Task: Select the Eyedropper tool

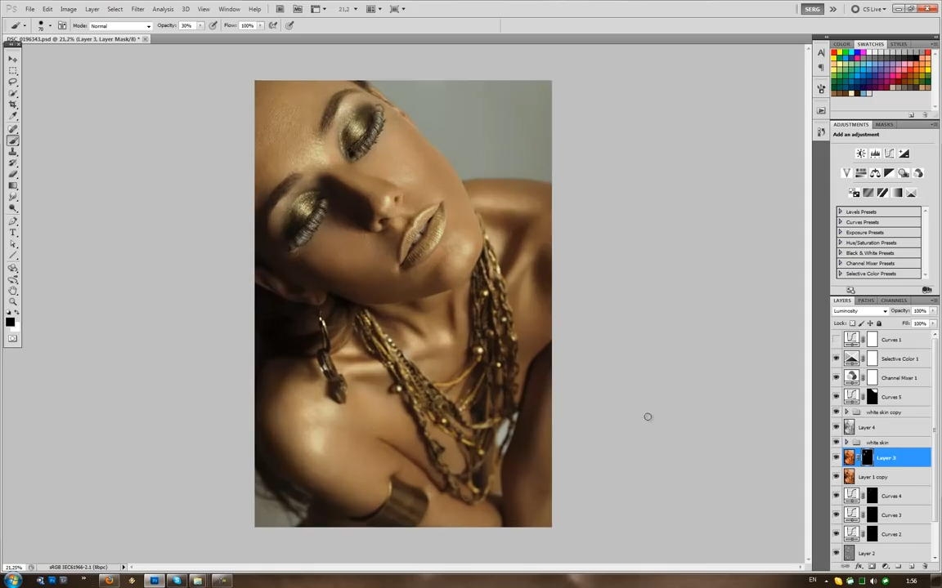Action: pos(12,116)
